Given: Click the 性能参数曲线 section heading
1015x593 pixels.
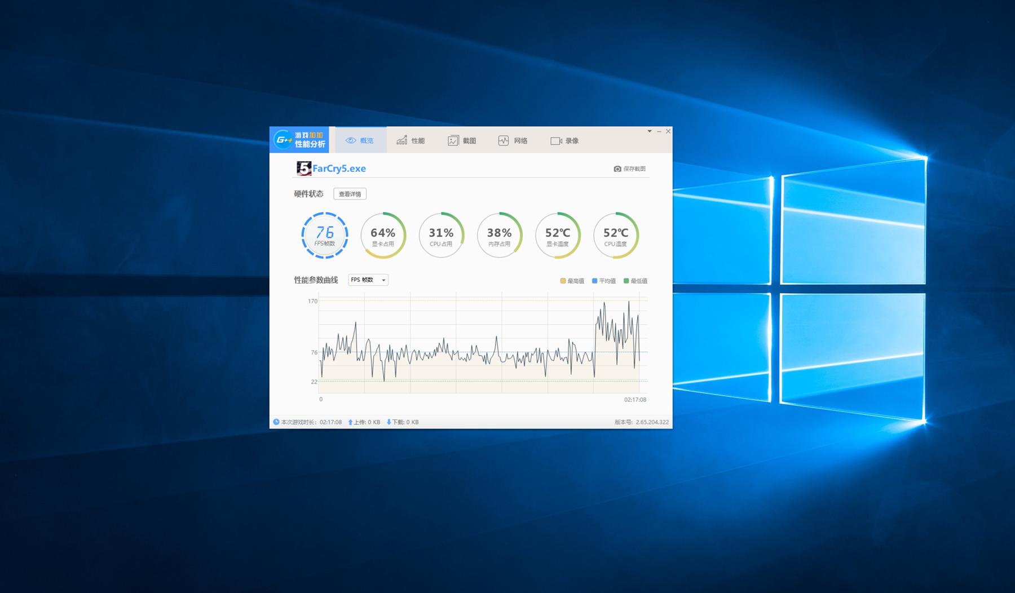Looking at the screenshot, I should click(x=316, y=280).
